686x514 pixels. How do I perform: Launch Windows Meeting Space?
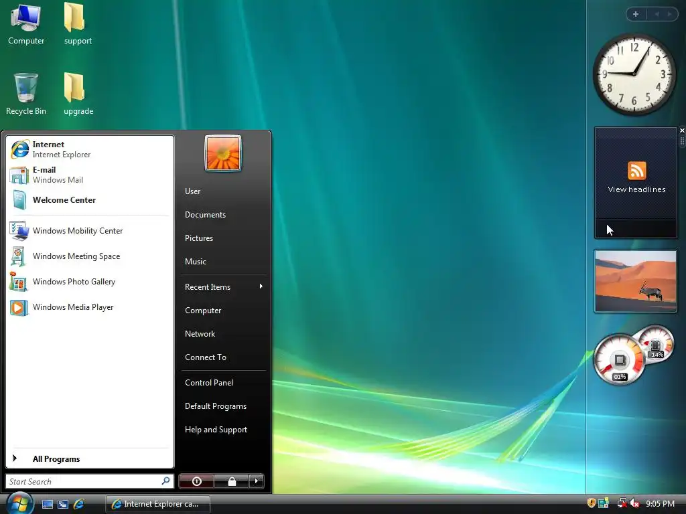(x=90, y=256)
